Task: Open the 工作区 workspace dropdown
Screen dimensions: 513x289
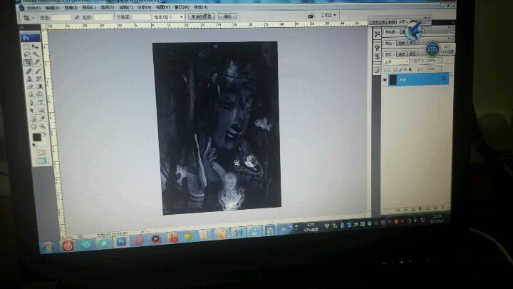Action: (x=328, y=15)
